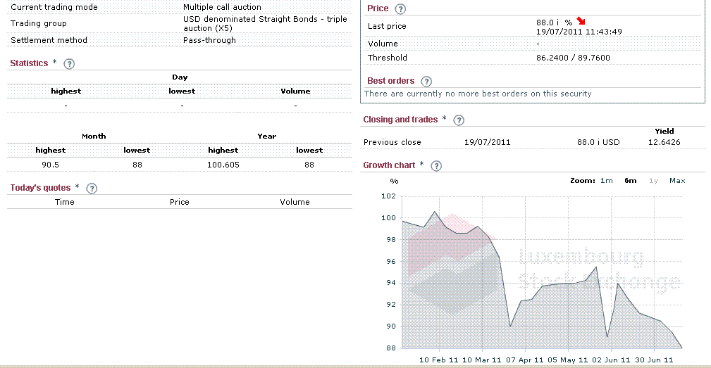Click the help icon next to Statistics

coord(69,64)
